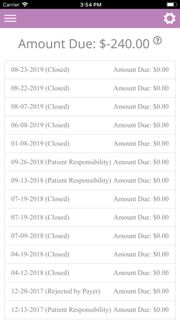Select the 08-07-2019 (Closed) row

pos(90,107)
